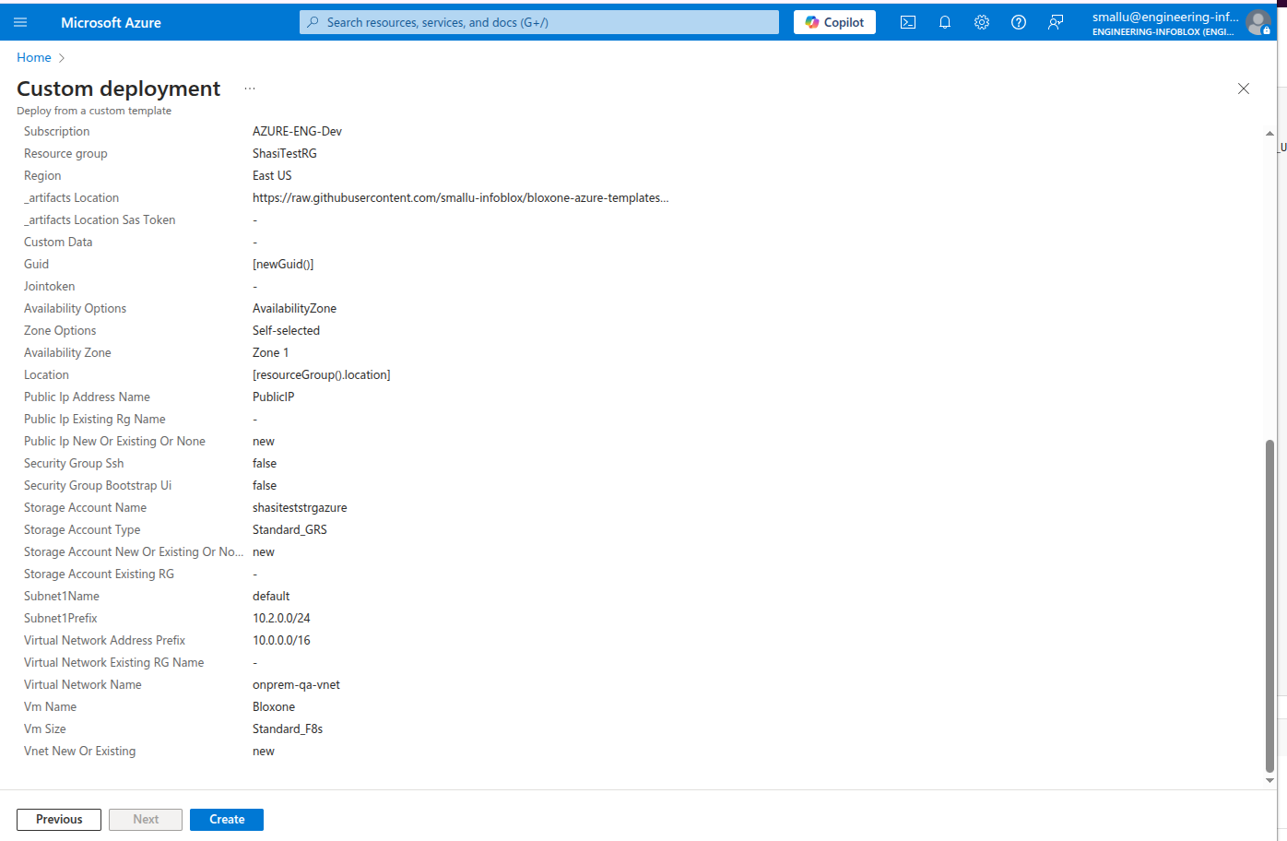Click the Custom Data label
The width and height of the screenshot is (1287, 841).
pyautogui.click(x=58, y=242)
